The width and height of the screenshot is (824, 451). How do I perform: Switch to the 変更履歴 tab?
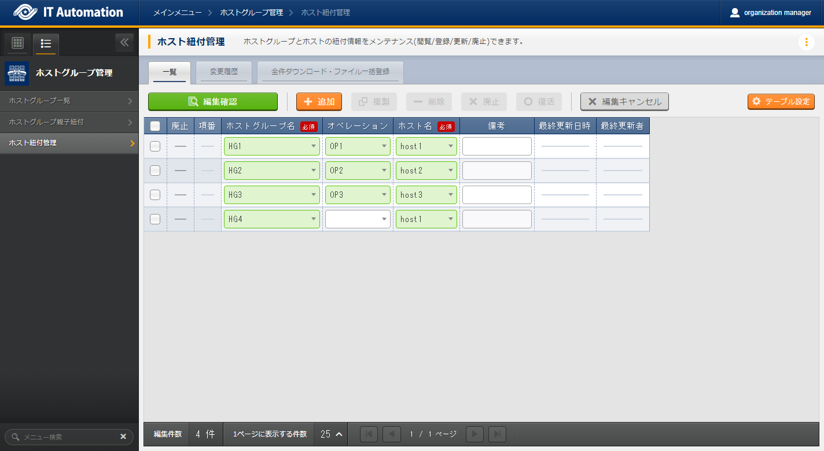(223, 72)
